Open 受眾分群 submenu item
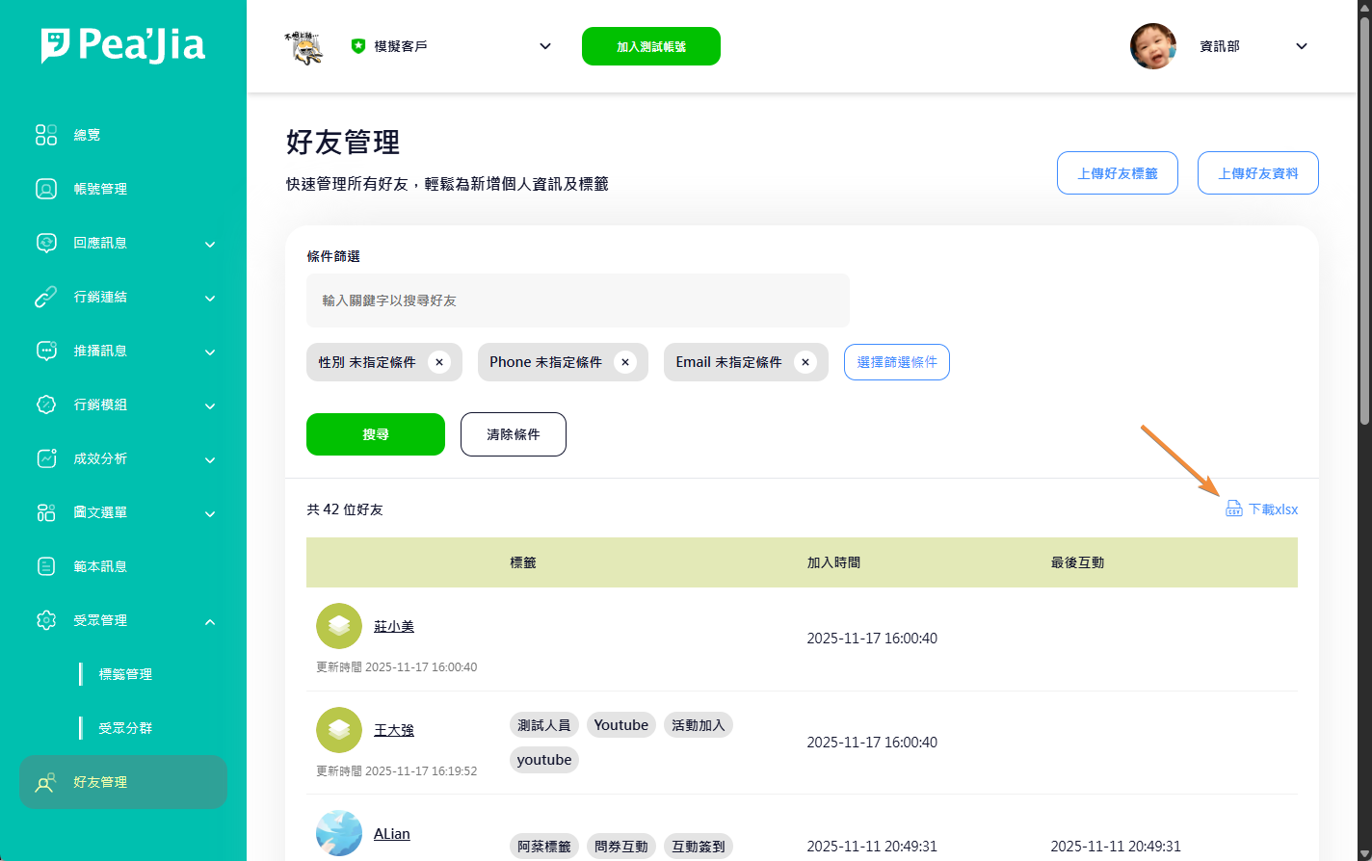The width and height of the screenshot is (1372, 861). tap(125, 728)
